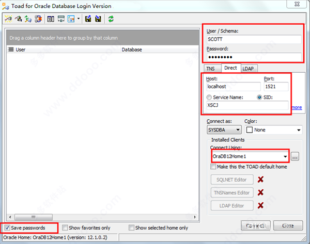The image size is (310, 244).
Task: Switch to the TNS tab
Action: [210, 68]
